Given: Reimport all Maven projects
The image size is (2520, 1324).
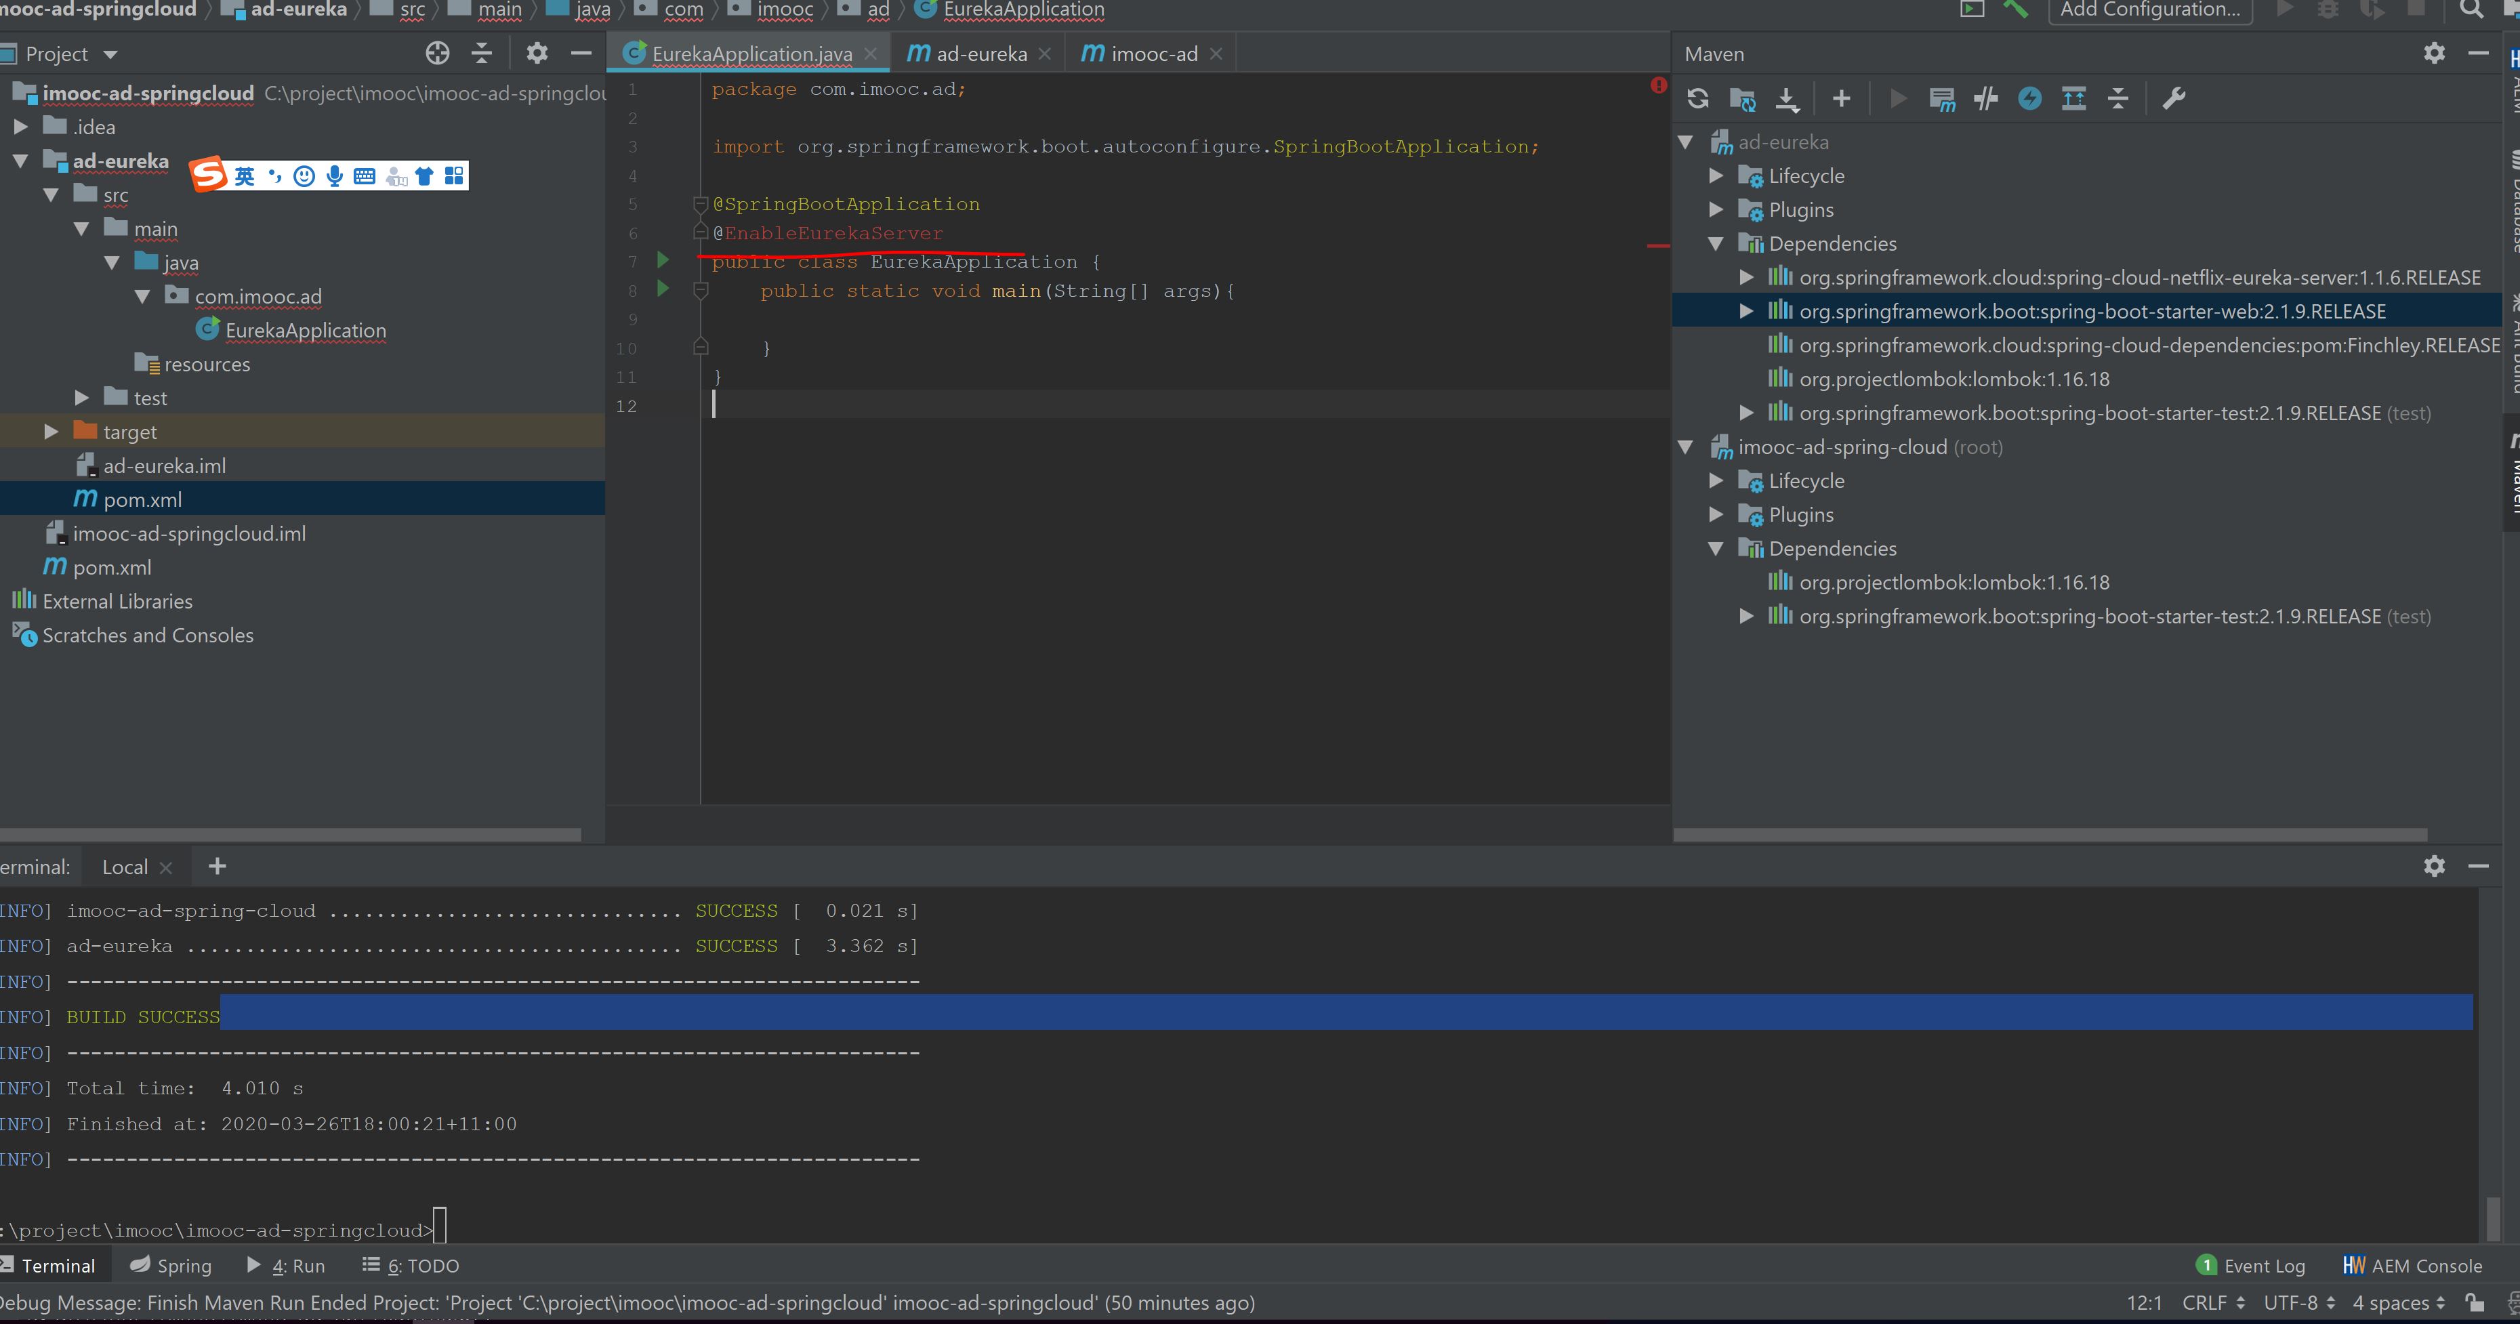Looking at the screenshot, I should (x=1698, y=99).
